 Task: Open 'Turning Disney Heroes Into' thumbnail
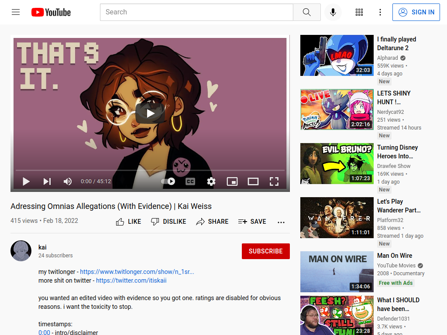(337, 164)
